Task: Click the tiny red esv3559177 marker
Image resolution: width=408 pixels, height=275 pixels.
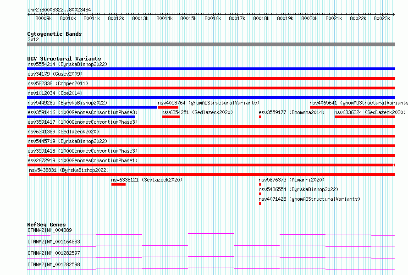Action: point(260,117)
